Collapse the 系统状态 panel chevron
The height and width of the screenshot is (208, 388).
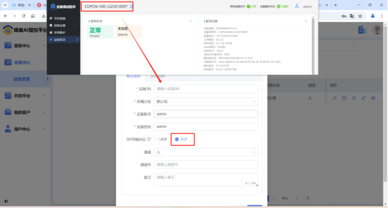pos(191,21)
